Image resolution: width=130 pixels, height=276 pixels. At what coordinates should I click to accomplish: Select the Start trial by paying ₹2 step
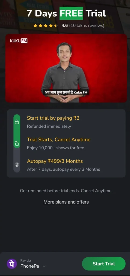pyautogui.click(x=53, y=122)
